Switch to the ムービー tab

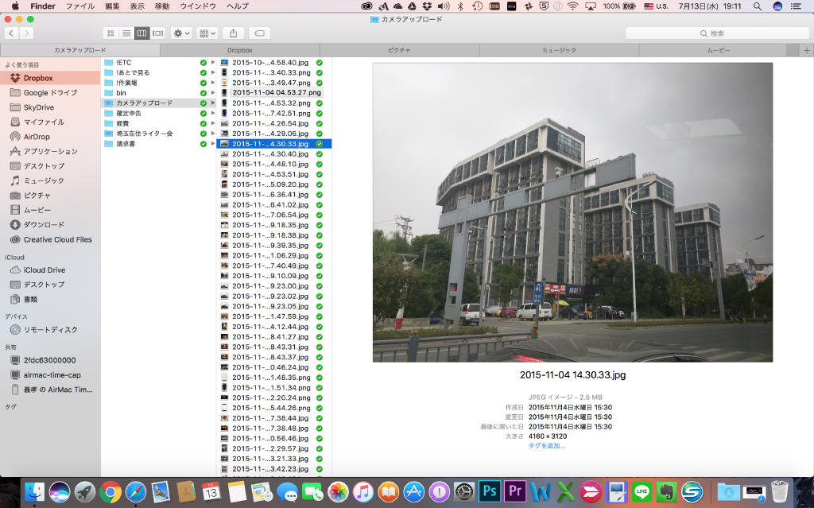click(719, 50)
